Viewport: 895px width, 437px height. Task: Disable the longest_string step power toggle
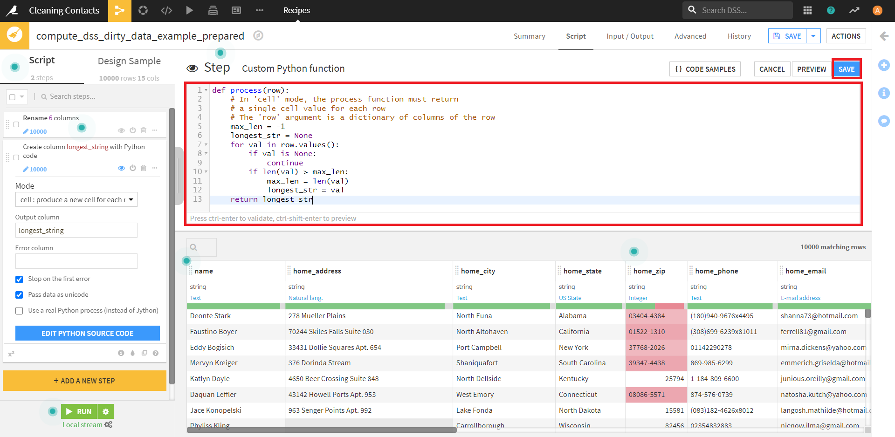coord(133,168)
